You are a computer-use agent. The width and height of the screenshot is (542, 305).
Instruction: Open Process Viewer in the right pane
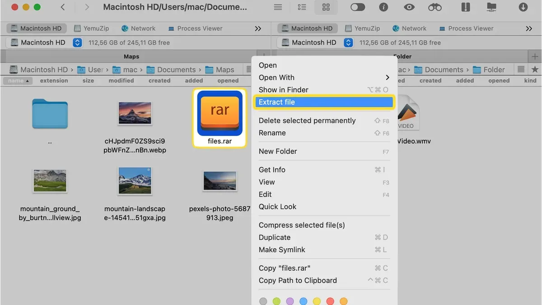coord(466,28)
